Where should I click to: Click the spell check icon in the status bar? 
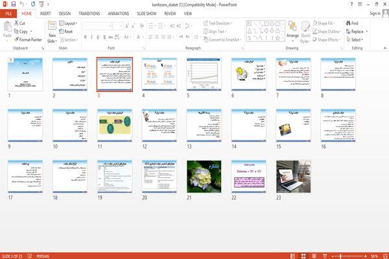(x=30, y=256)
